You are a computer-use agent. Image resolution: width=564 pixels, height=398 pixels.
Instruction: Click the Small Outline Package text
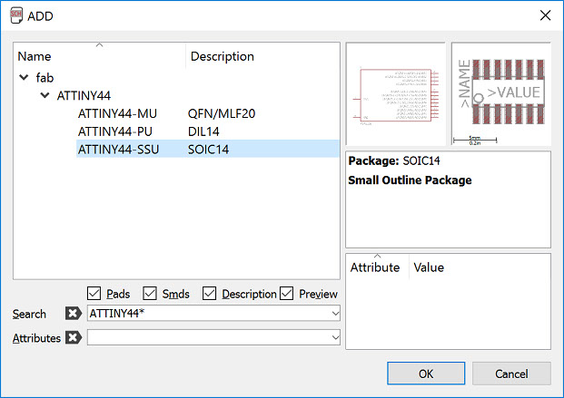point(410,180)
